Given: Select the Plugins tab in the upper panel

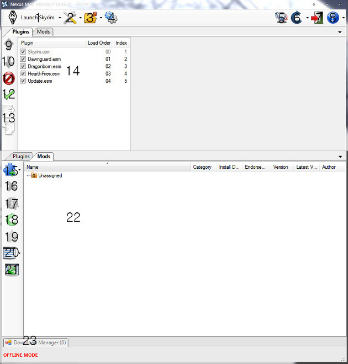Looking at the screenshot, I should [20, 31].
